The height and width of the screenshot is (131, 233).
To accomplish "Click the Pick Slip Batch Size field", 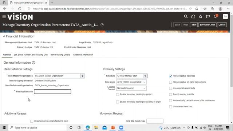I will [x=155, y=121].
